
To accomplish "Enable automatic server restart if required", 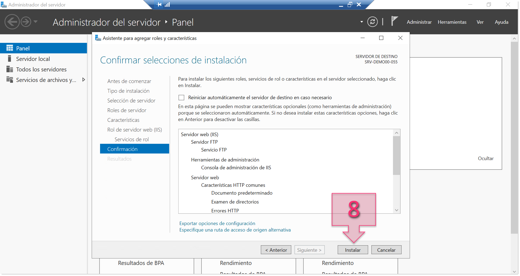I will click(181, 98).
